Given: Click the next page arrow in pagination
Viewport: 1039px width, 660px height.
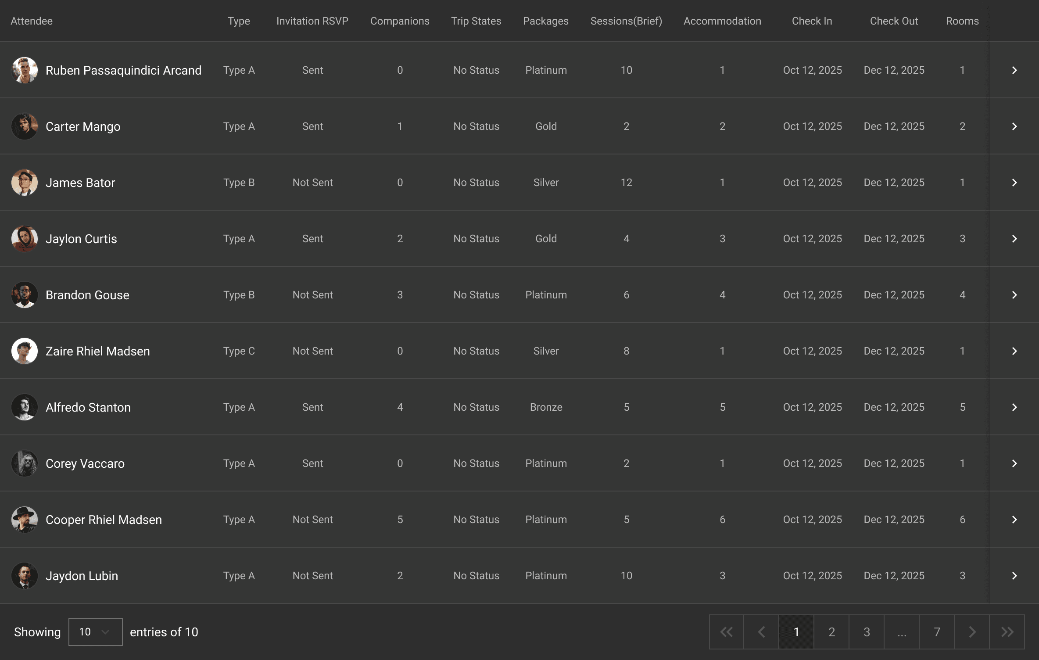Looking at the screenshot, I should pyautogui.click(x=972, y=632).
